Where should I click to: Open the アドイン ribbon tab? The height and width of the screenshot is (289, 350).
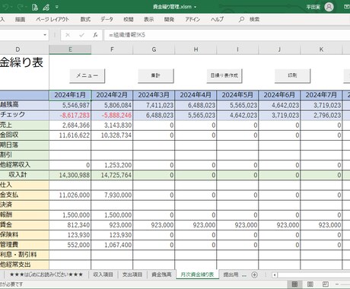pos(192,19)
